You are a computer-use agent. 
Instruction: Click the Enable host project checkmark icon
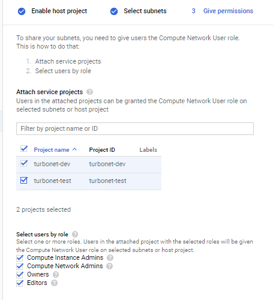22,11
